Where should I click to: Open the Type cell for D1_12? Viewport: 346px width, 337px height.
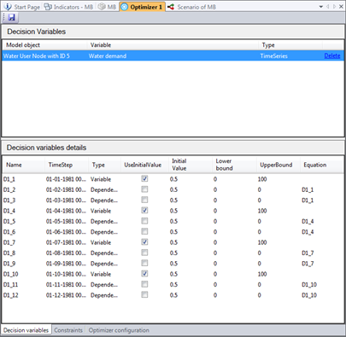coord(104,295)
